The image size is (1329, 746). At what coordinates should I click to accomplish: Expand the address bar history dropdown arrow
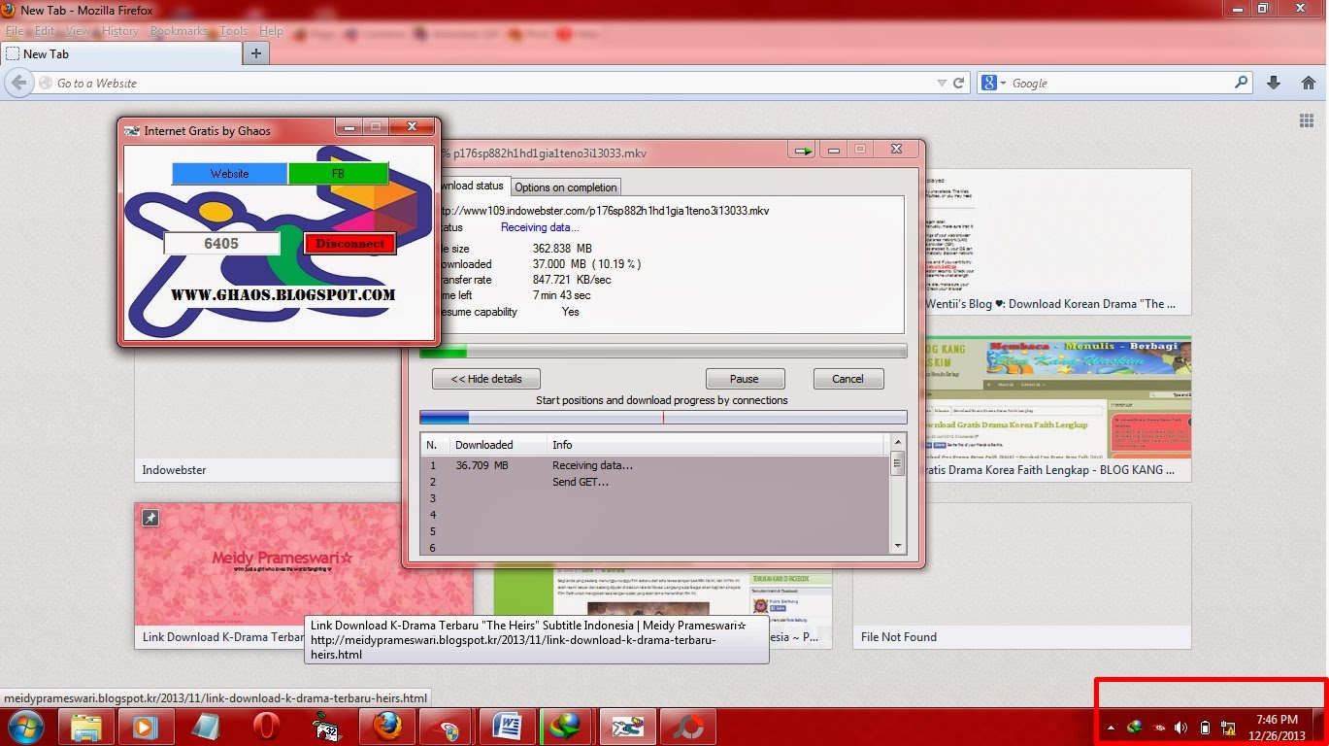(x=941, y=84)
